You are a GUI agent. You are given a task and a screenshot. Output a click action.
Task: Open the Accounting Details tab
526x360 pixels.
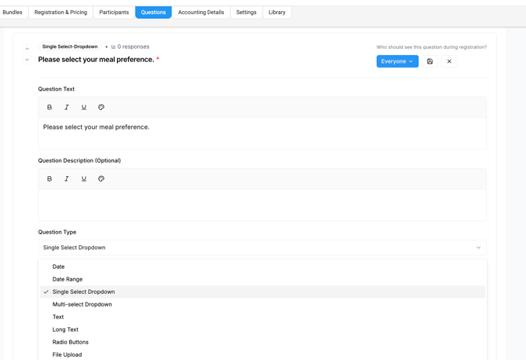click(x=201, y=13)
